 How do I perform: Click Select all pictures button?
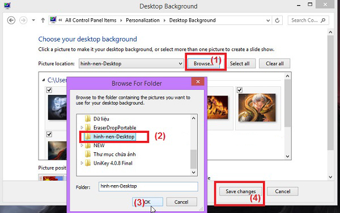point(240,64)
